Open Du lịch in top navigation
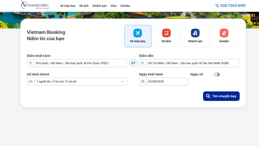 click(84, 6)
